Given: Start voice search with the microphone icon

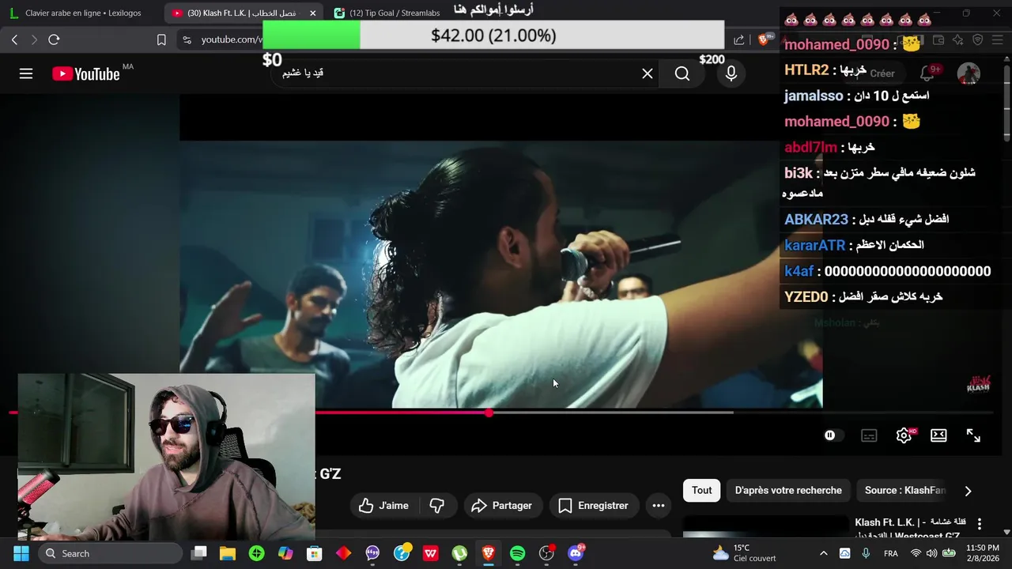Looking at the screenshot, I should click(731, 73).
